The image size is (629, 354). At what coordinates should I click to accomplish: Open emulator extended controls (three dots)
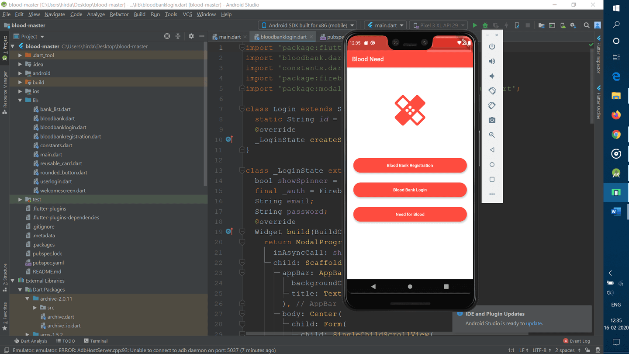pyautogui.click(x=492, y=194)
